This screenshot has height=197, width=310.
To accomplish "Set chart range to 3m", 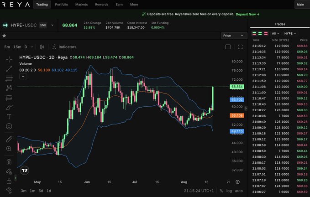I will [24, 191].
